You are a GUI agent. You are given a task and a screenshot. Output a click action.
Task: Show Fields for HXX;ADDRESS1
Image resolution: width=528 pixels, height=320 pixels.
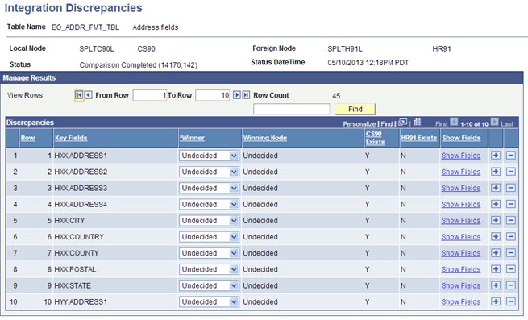460,156
